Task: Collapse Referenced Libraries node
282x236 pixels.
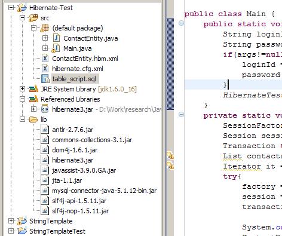Action: pos(23,99)
